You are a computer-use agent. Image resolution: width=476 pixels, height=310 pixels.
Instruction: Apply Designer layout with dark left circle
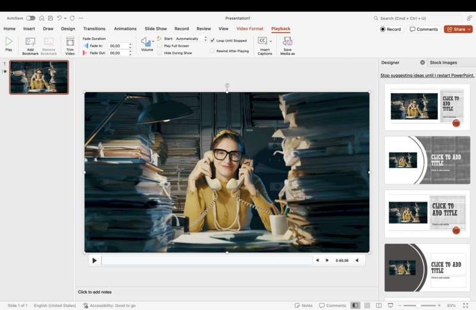[427, 268]
